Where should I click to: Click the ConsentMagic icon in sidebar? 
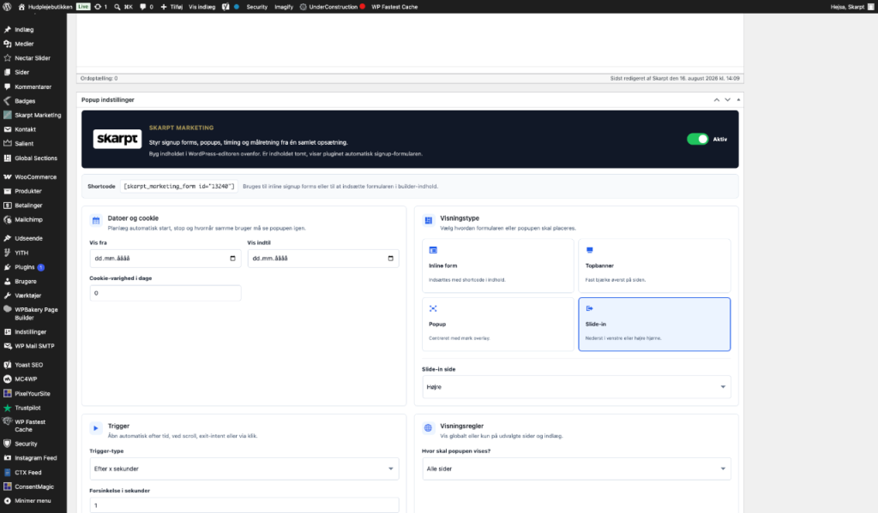(7, 486)
